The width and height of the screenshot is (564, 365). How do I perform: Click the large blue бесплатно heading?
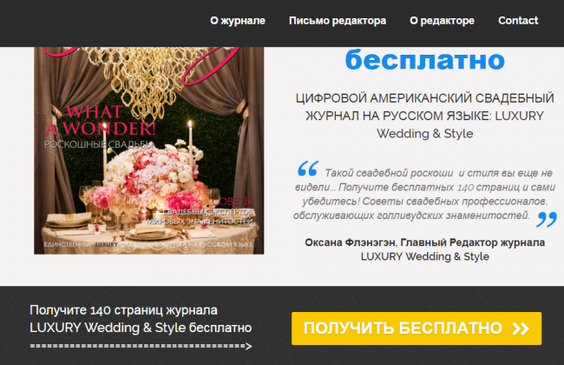click(x=425, y=59)
